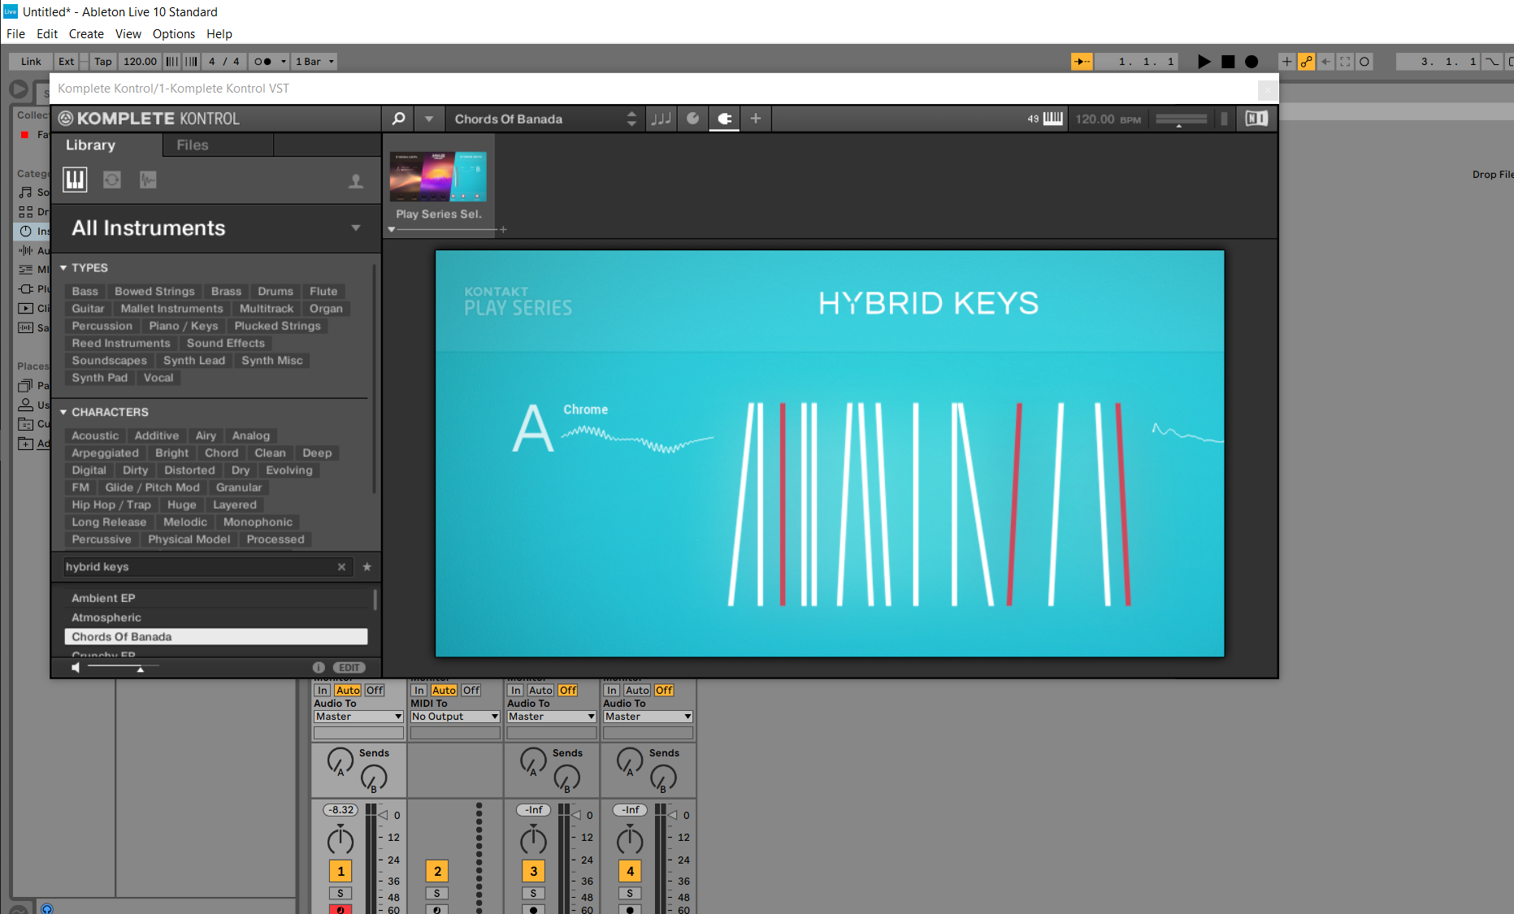Select the Instruments keyboard icon in Library
The height and width of the screenshot is (914, 1514).
click(x=75, y=180)
